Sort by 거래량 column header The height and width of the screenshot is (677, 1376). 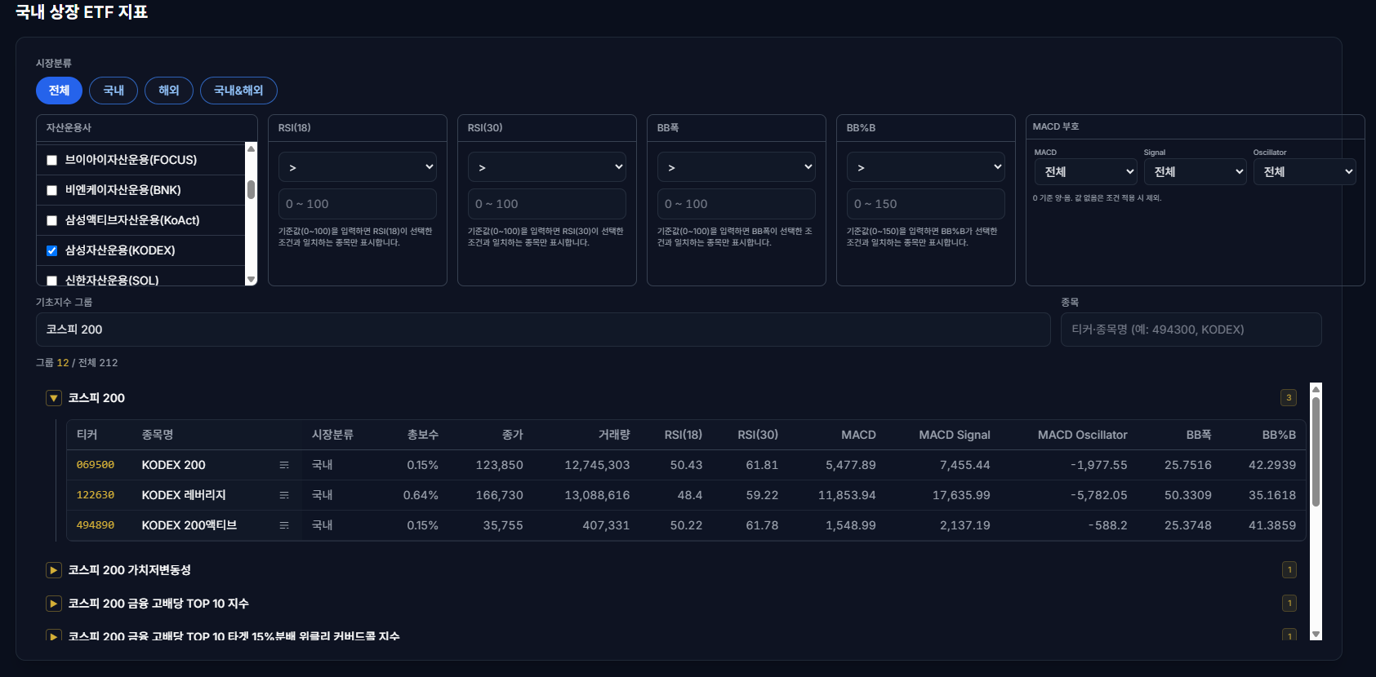click(x=614, y=435)
